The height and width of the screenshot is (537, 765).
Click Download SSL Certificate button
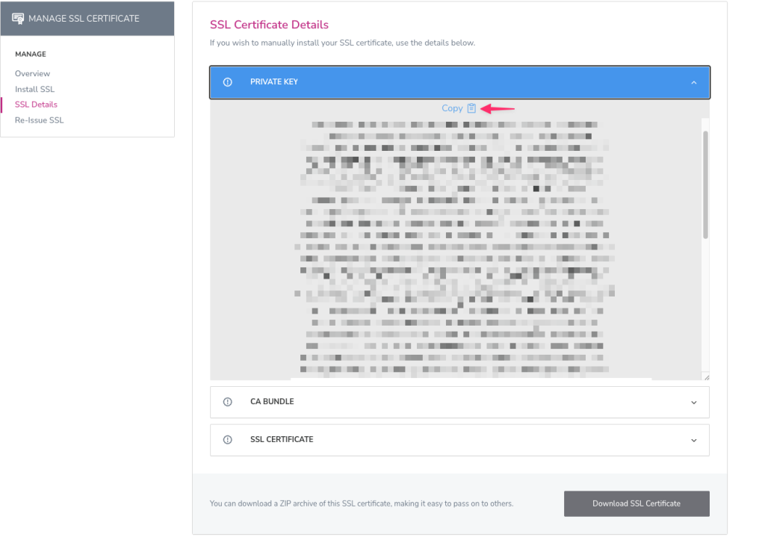[x=637, y=503]
